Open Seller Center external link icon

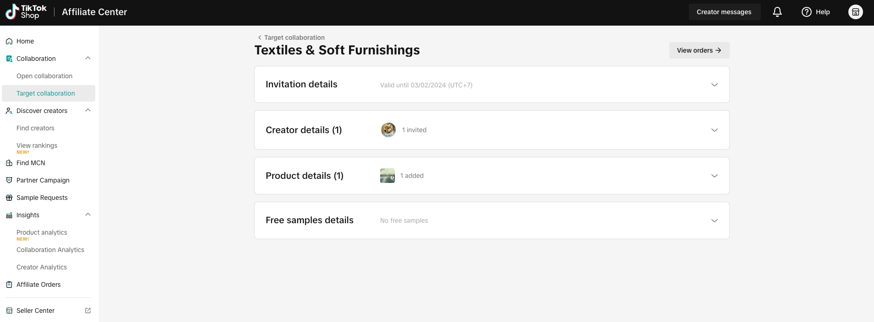click(88, 311)
